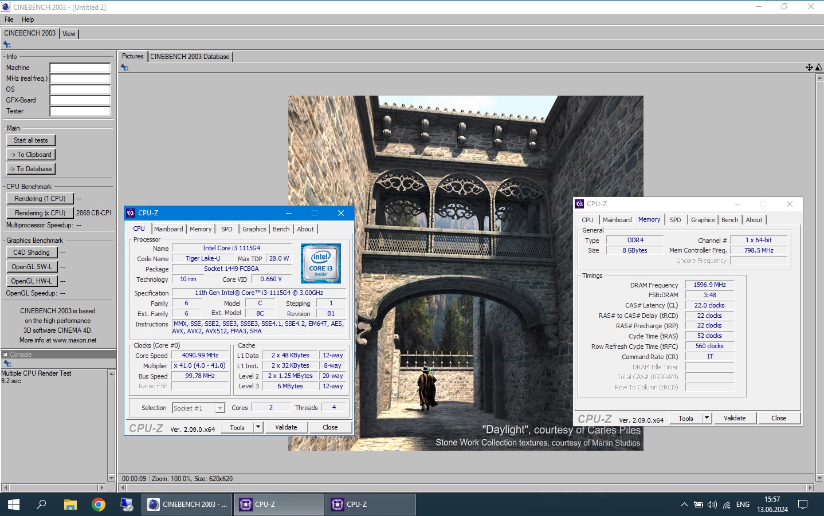Click the picture viewer horizontal scrollbar
Viewport: 824px width, 516px height.
pyautogui.click(x=466, y=488)
